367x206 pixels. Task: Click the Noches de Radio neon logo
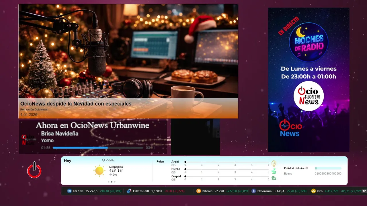(309, 42)
